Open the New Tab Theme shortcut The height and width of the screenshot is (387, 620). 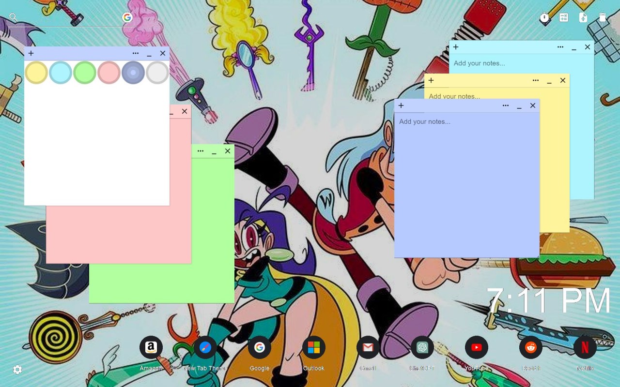pyautogui.click(x=205, y=347)
